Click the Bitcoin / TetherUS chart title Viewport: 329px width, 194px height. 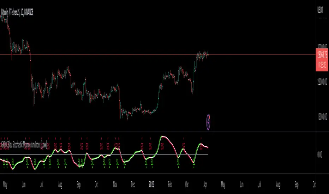17,12
